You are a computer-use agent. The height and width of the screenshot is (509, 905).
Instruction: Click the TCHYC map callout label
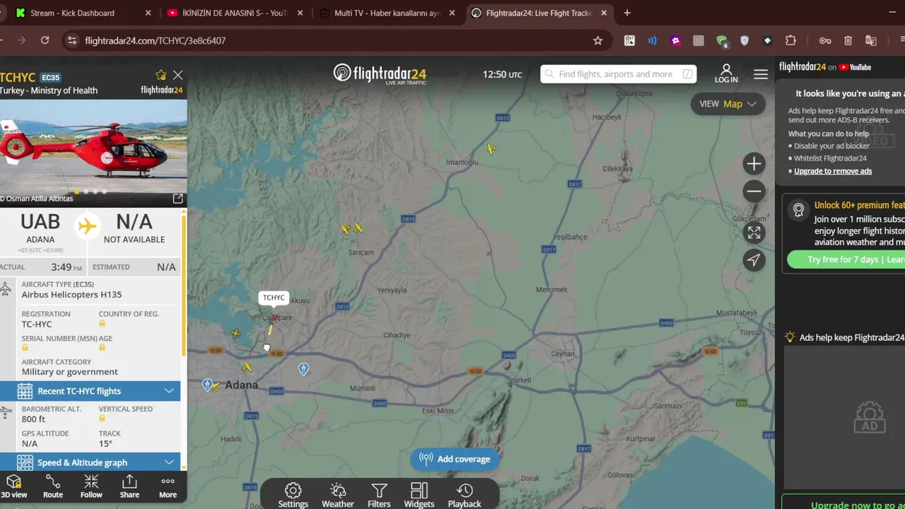274,298
